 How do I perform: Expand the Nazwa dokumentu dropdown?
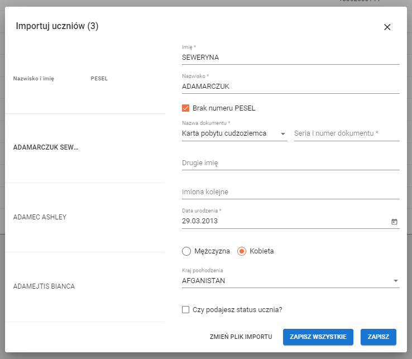(234, 134)
